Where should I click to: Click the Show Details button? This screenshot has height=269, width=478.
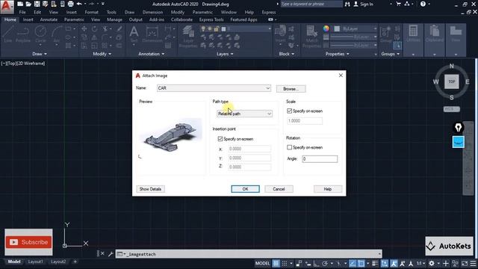coord(150,189)
